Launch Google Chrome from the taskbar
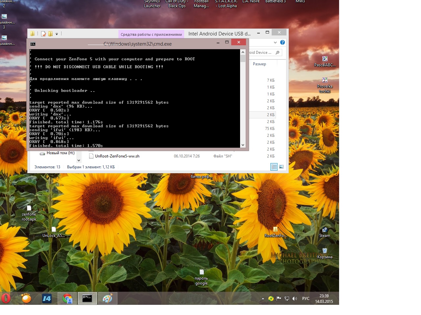421x315 pixels. (67, 298)
